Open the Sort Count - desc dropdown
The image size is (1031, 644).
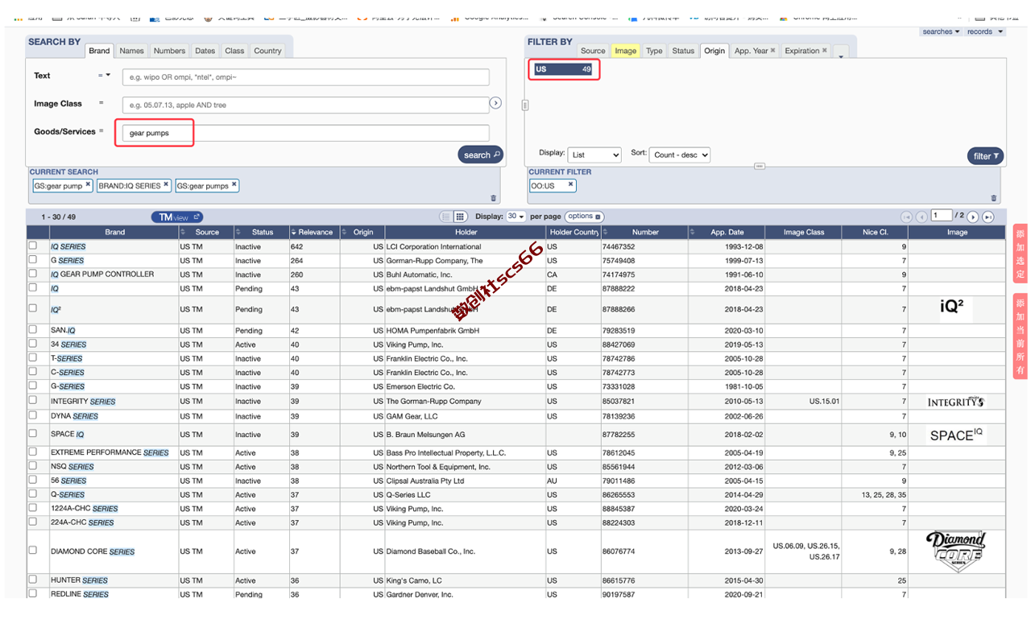(681, 155)
